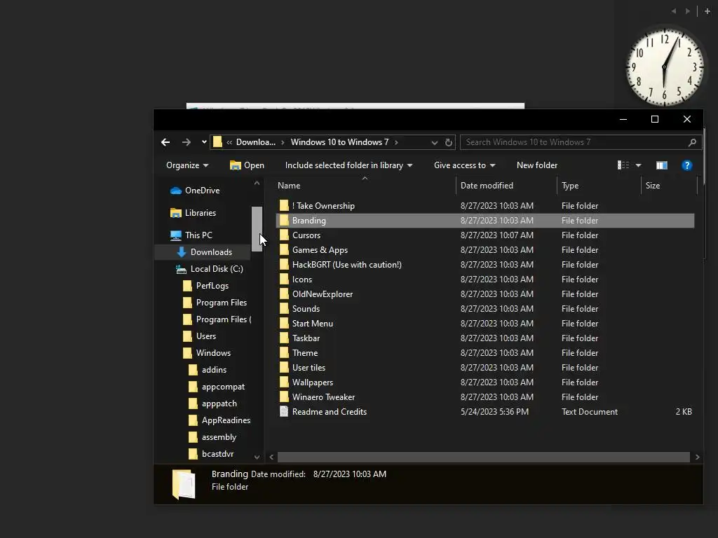Click the Taskbar folder name
718x538 pixels.
(306, 338)
